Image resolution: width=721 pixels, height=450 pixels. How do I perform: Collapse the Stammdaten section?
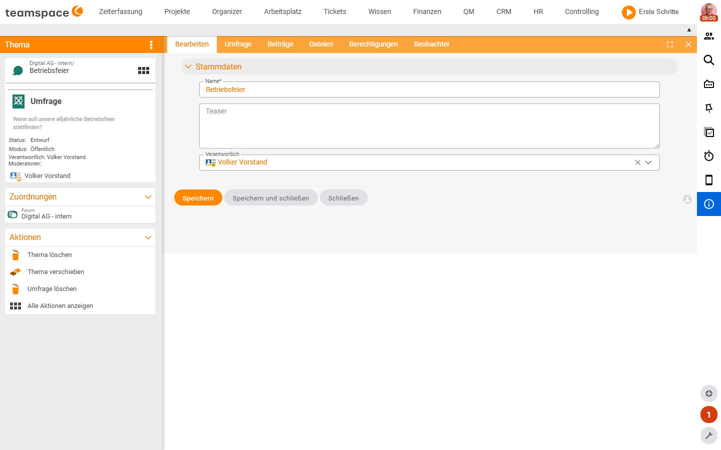click(x=188, y=67)
